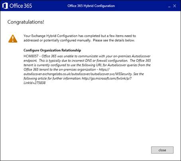This screenshot has width=181, height=161.
Task: Click the 'Your Exchange Hybrid Configuration has completed' line
Action: pos(80,36)
